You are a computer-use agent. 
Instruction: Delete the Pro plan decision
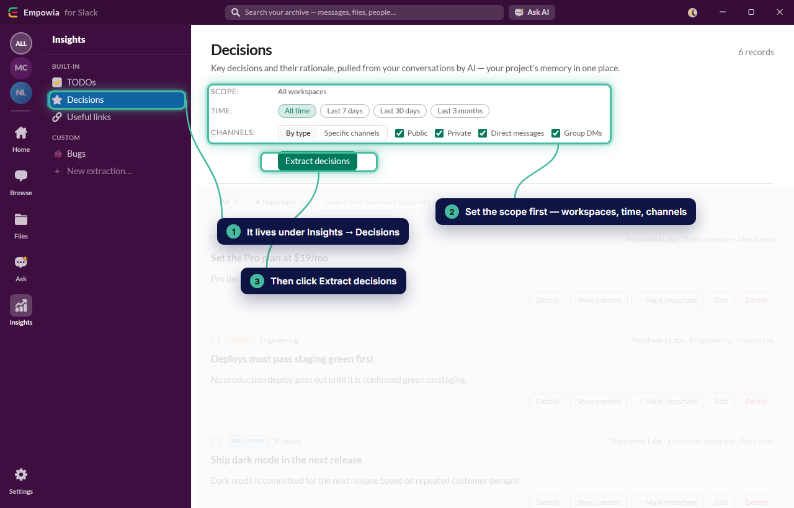coord(756,300)
